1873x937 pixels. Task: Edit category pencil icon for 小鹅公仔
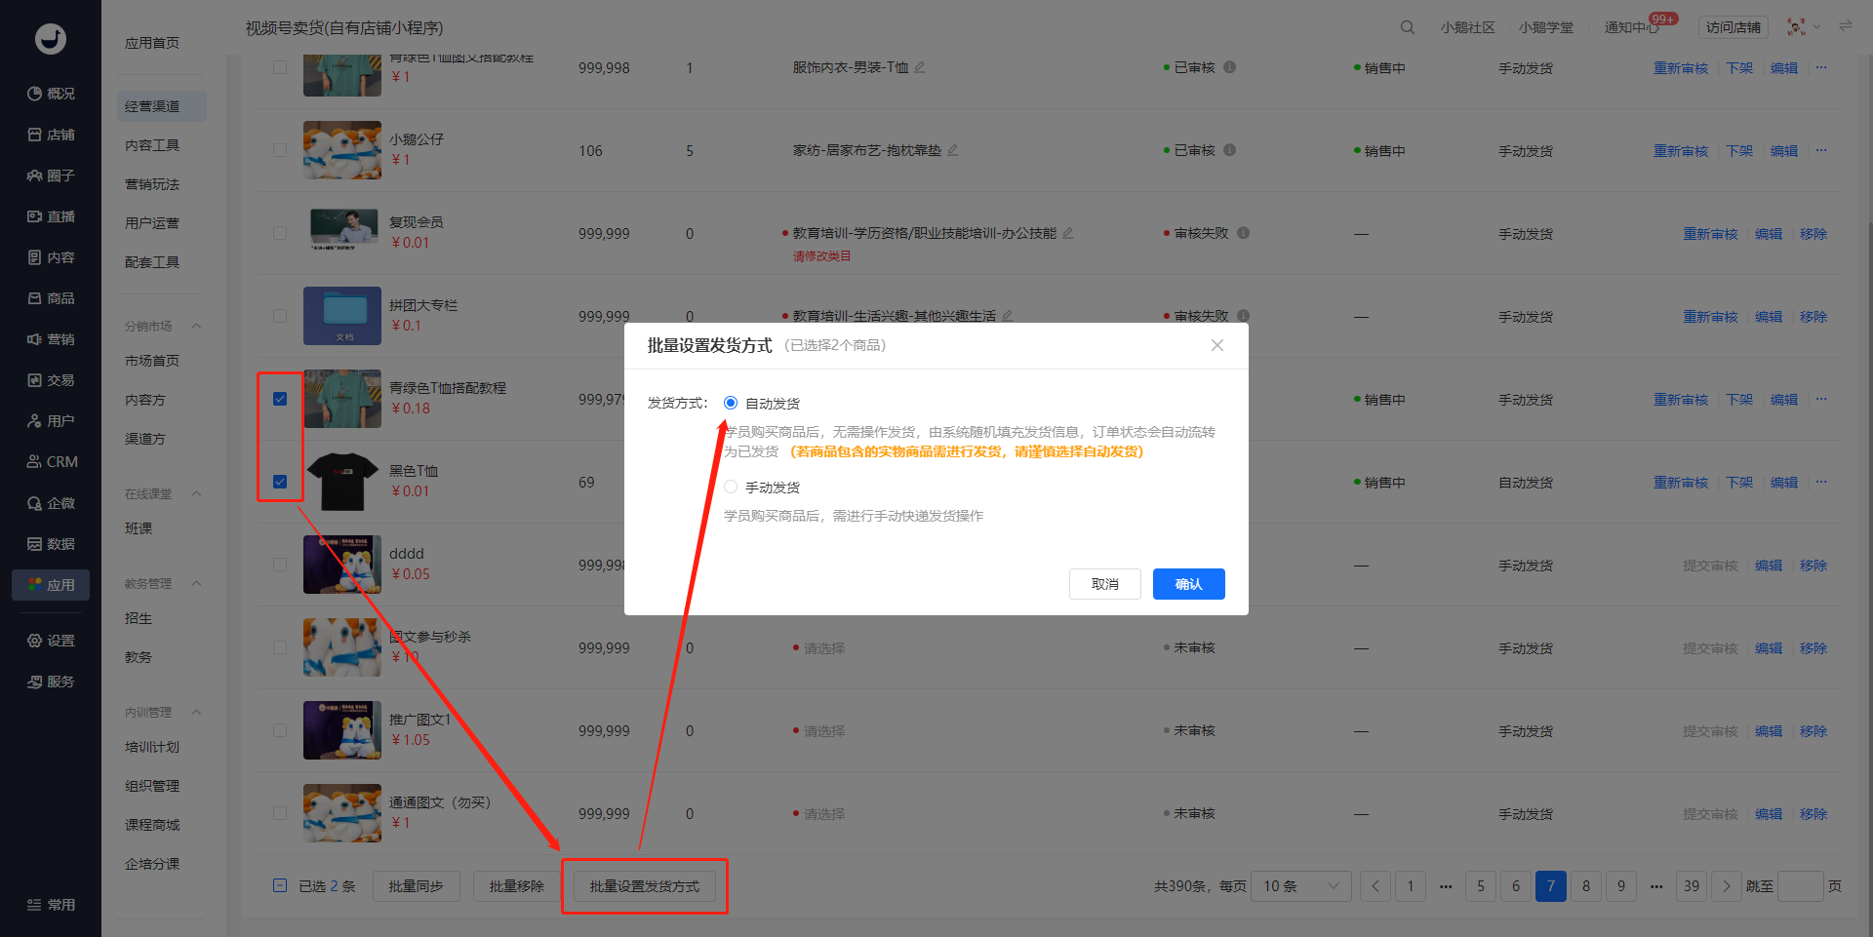pos(952,150)
